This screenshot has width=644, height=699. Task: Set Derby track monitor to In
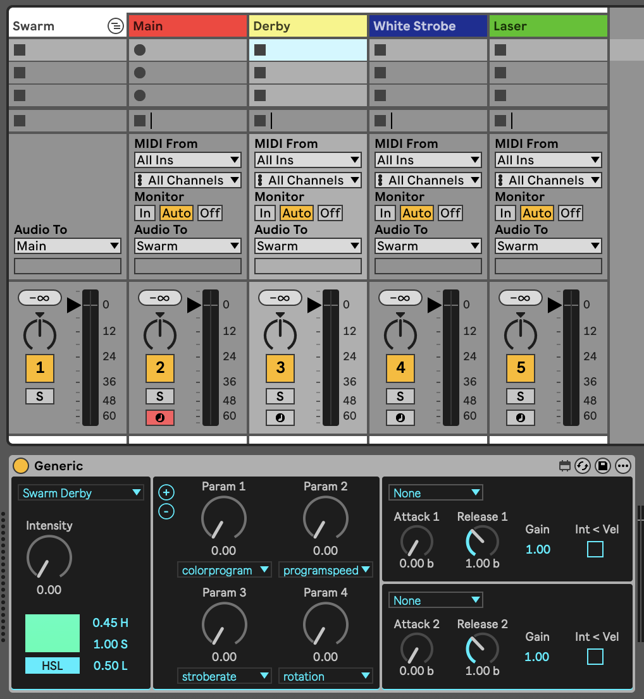[x=265, y=213]
